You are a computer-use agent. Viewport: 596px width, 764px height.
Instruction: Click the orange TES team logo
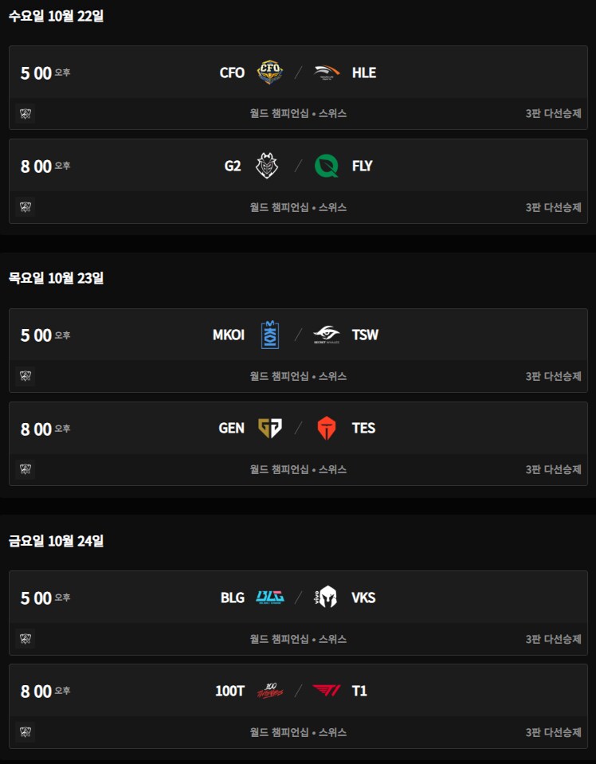pos(327,428)
